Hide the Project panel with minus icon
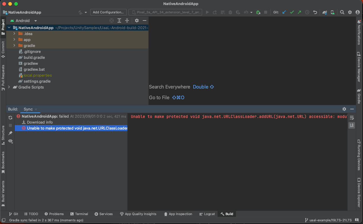The image size is (363, 224). [145, 20]
